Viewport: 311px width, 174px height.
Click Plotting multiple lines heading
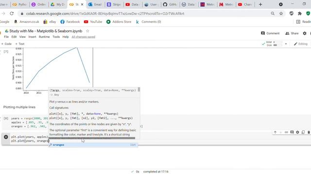19,107
